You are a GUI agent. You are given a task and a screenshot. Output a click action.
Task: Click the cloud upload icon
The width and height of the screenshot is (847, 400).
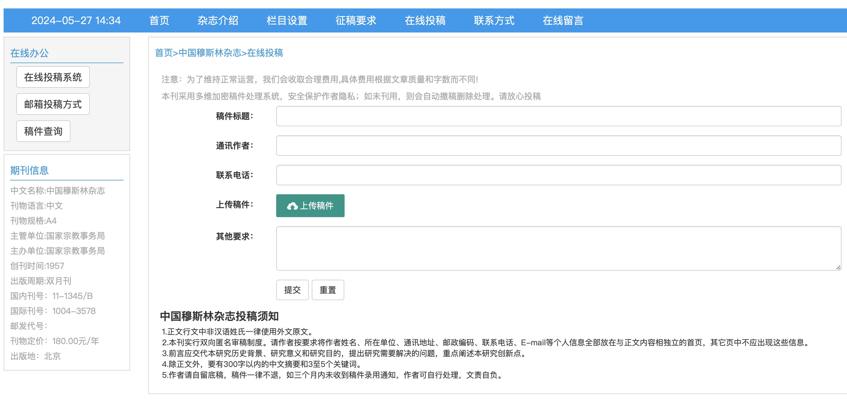292,206
